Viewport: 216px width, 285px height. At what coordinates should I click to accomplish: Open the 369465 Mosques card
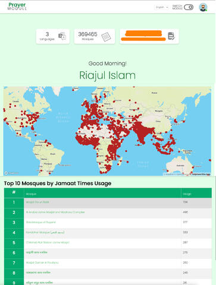[95, 36]
